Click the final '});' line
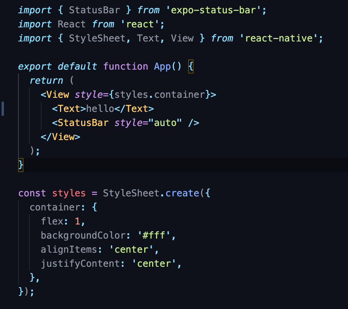This screenshot has width=348, height=309. pos(26,292)
